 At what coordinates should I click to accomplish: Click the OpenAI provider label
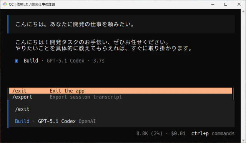coord(87,121)
